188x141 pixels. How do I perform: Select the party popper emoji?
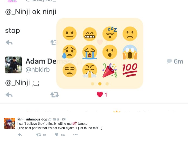pos(110,70)
